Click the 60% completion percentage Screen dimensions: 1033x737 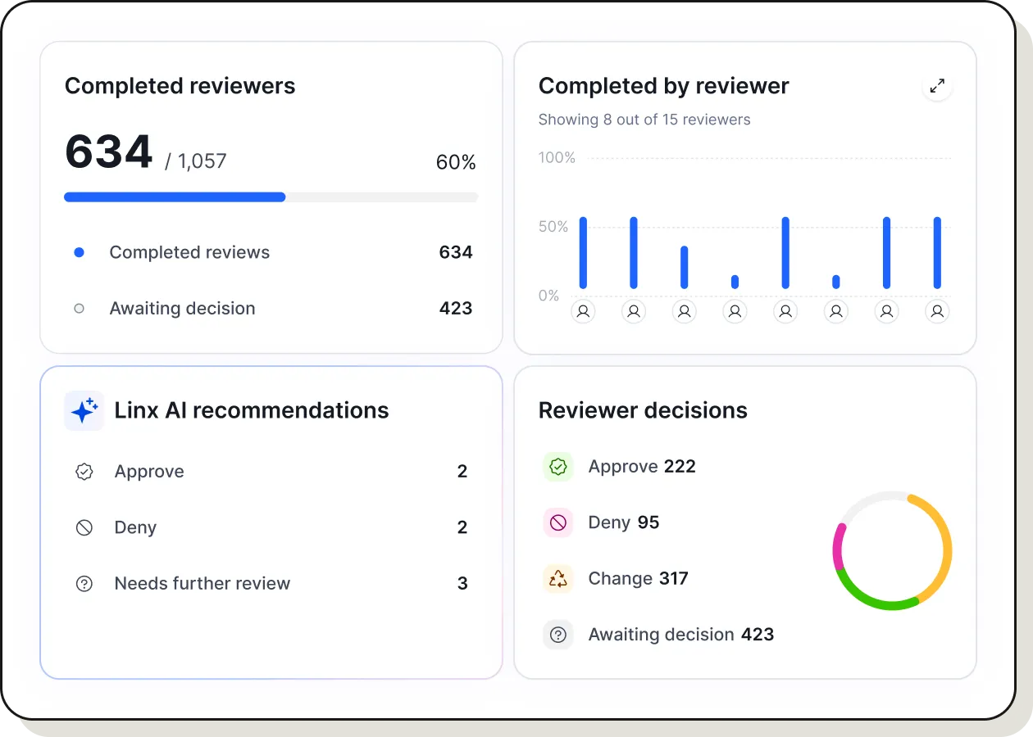tap(456, 163)
